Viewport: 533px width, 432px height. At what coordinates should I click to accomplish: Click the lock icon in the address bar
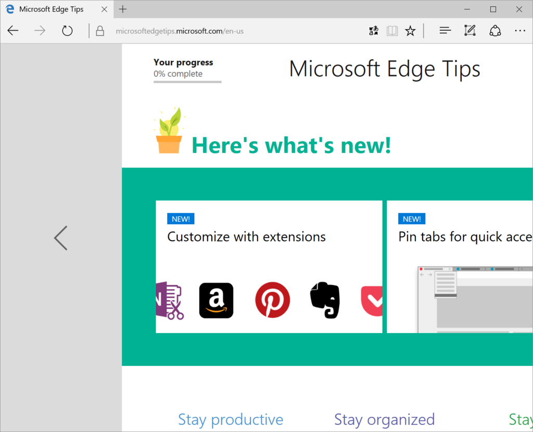pos(100,31)
